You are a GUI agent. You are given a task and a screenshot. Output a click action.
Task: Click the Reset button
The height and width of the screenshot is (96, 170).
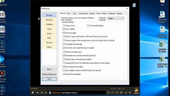49,69
